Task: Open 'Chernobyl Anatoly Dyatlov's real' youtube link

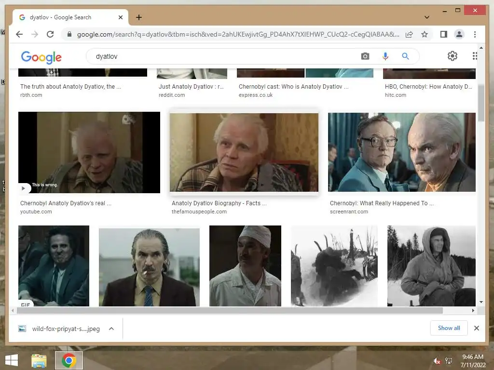Action: [66, 203]
